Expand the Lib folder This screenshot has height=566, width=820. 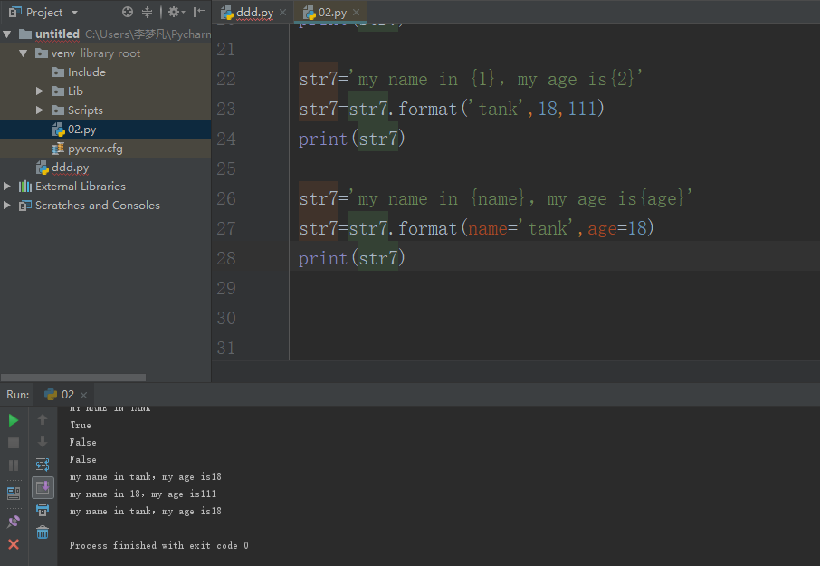(x=40, y=91)
